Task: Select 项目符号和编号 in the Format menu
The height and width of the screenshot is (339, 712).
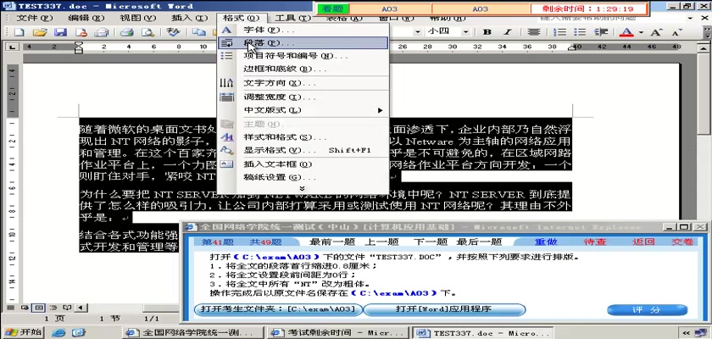Action: point(303,56)
